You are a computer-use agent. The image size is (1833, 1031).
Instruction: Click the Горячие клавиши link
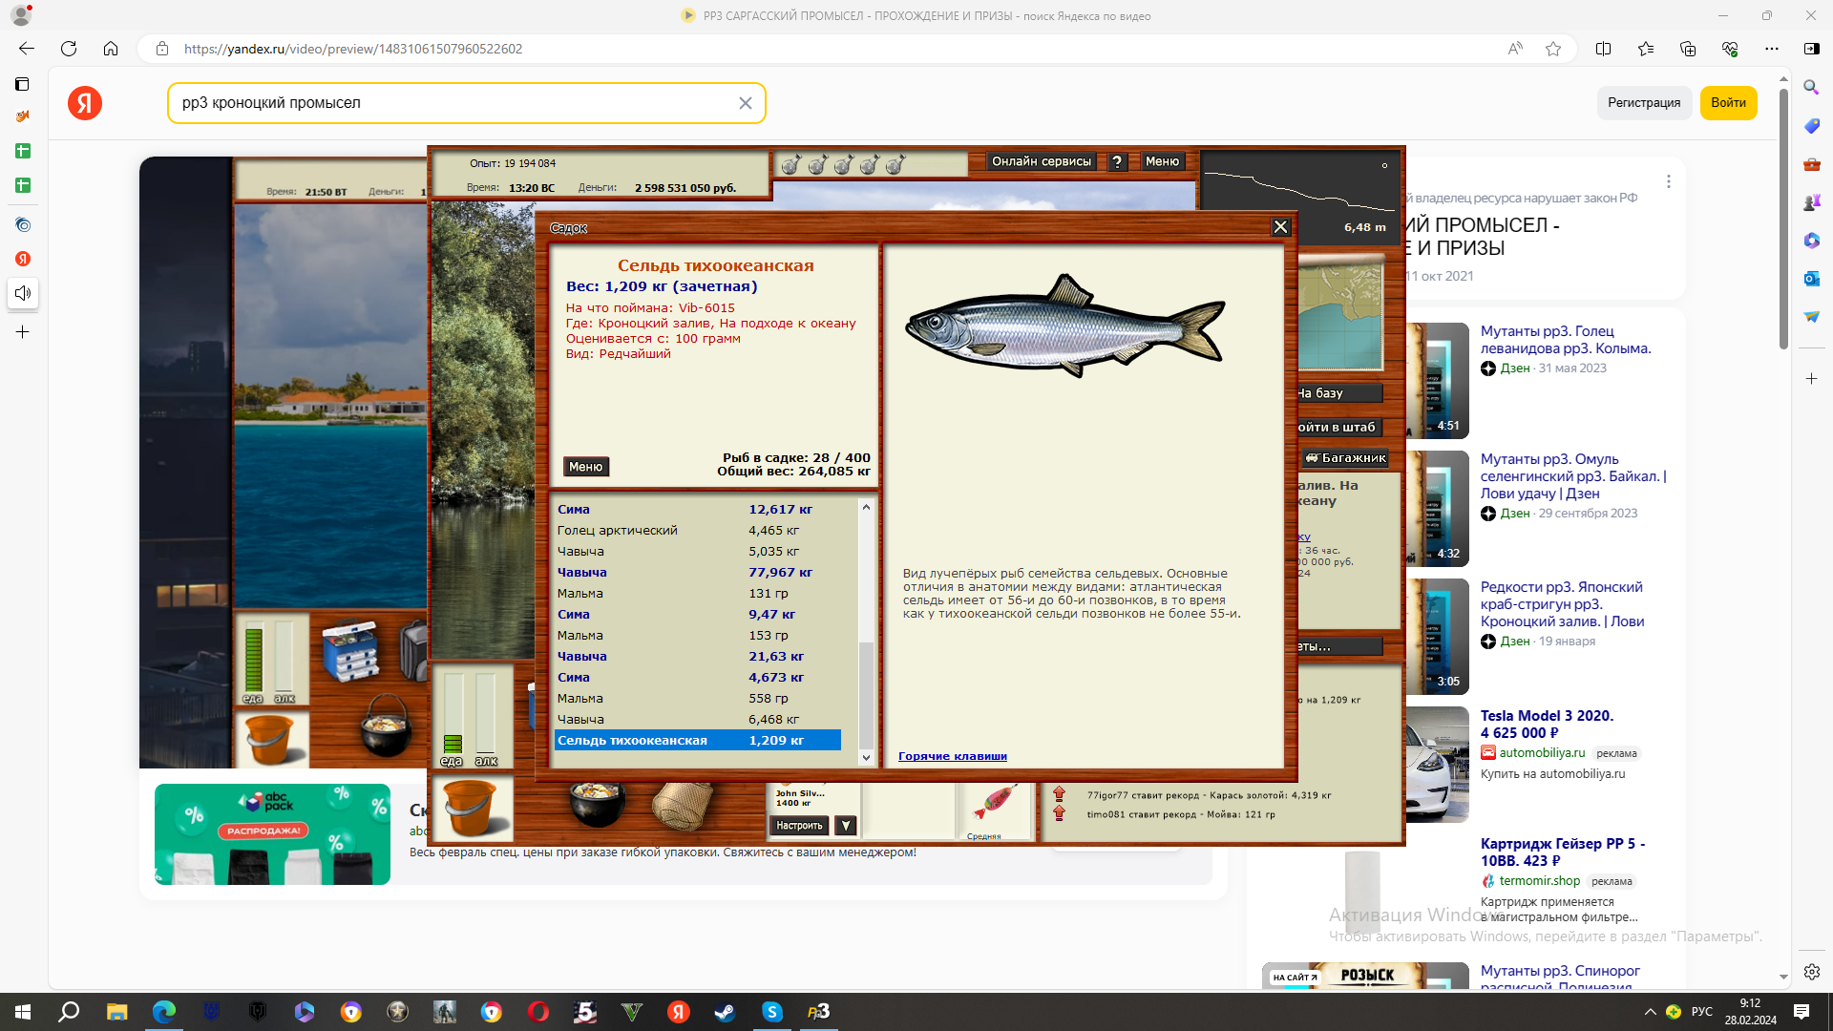coord(952,756)
